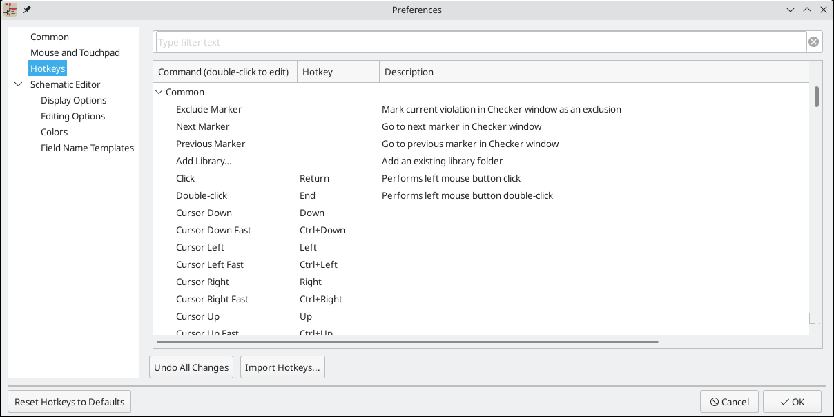Click in the Type filter text field
The height and width of the screenshot is (417, 834).
point(481,42)
